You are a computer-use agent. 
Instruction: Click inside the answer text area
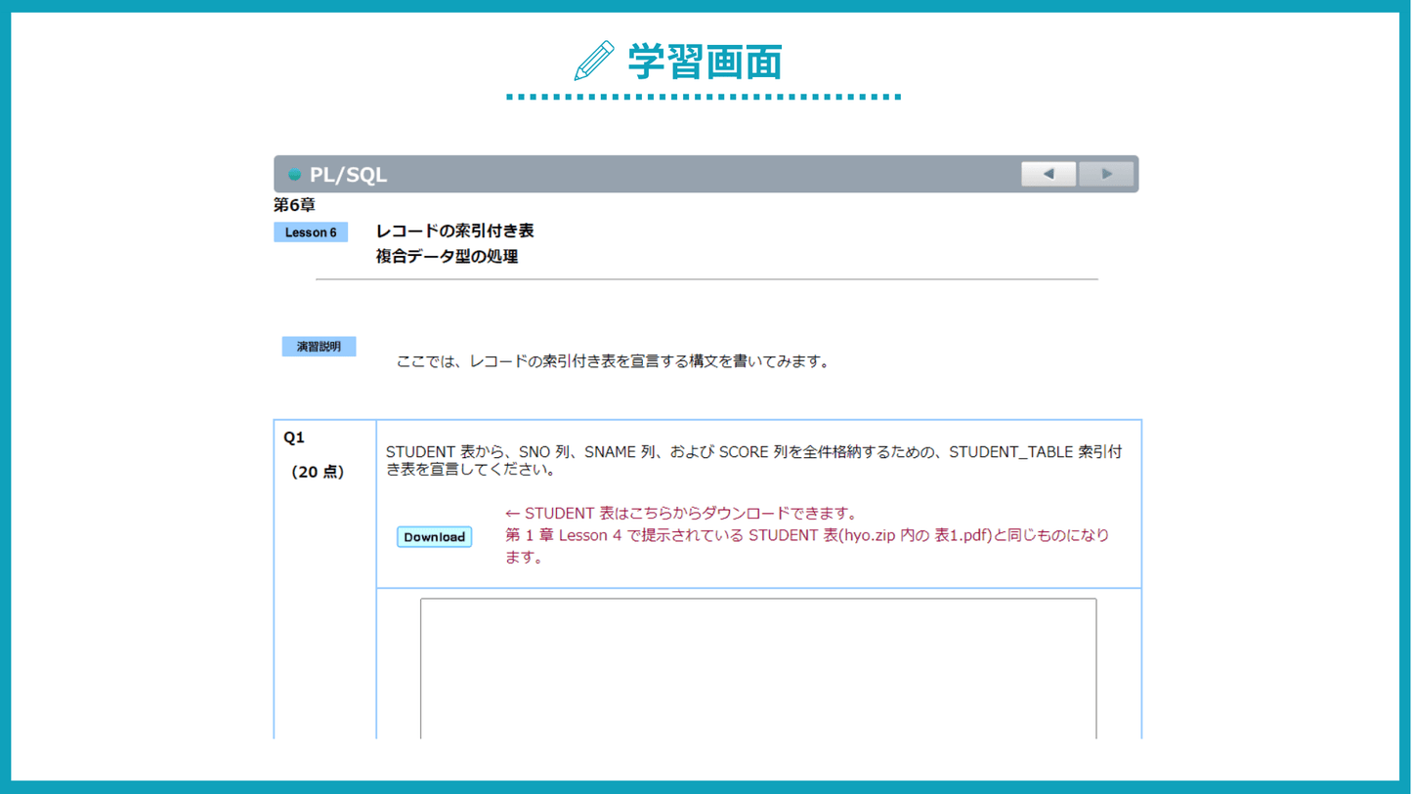click(x=758, y=669)
